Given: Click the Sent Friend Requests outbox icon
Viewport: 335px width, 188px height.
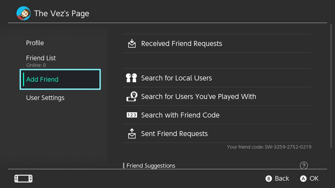Looking at the screenshot, I should coord(132,133).
